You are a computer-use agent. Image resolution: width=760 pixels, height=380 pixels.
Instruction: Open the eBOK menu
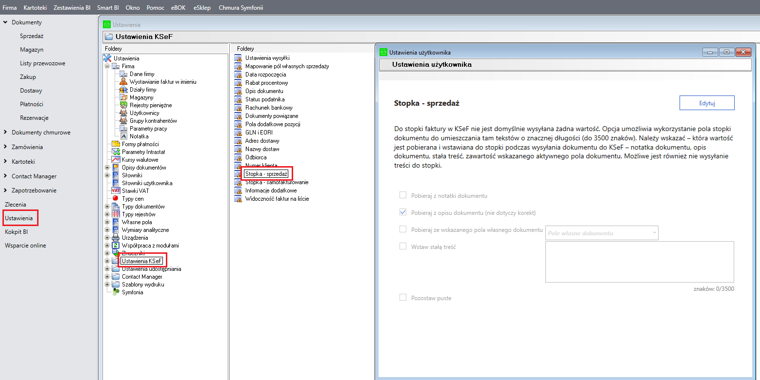click(179, 8)
